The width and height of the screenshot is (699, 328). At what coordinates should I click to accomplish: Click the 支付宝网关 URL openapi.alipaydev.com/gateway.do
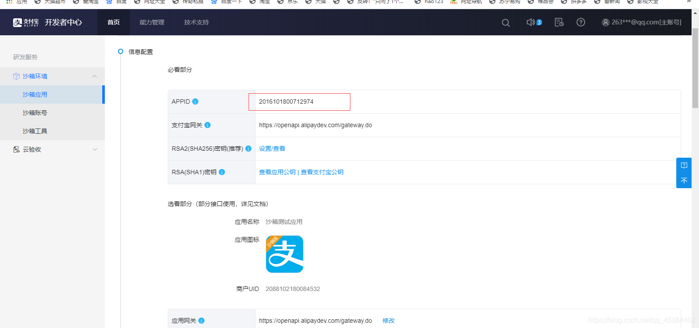315,125
